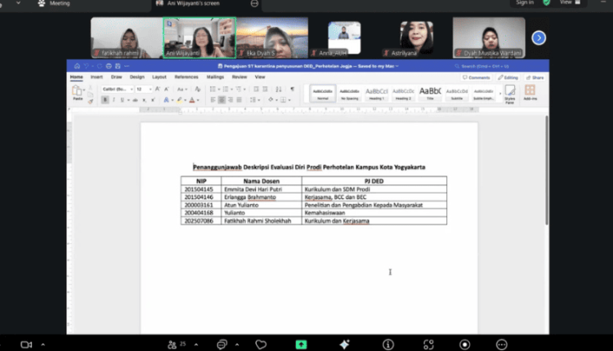Toggle Bold formatting
The height and width of the screenshot is (351, 613).
(105, 100)
